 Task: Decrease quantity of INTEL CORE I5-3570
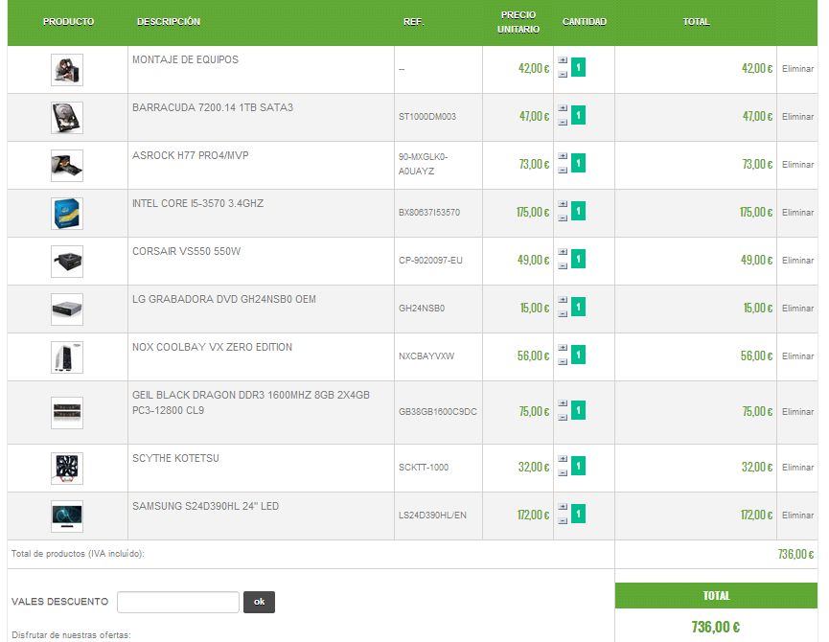(x=563, y=218)
